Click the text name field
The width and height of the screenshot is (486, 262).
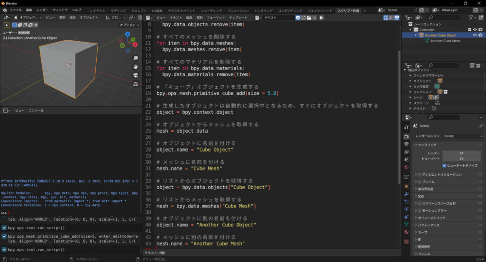[279, 18]
